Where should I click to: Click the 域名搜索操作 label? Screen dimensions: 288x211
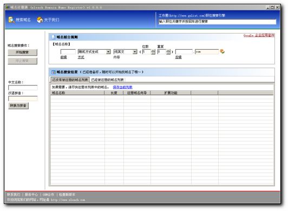click(x=18, y=45)
